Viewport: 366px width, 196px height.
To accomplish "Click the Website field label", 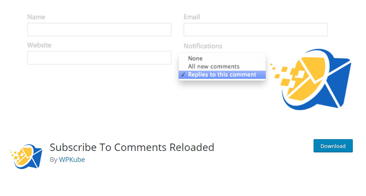I will click(x=39, y=45).
